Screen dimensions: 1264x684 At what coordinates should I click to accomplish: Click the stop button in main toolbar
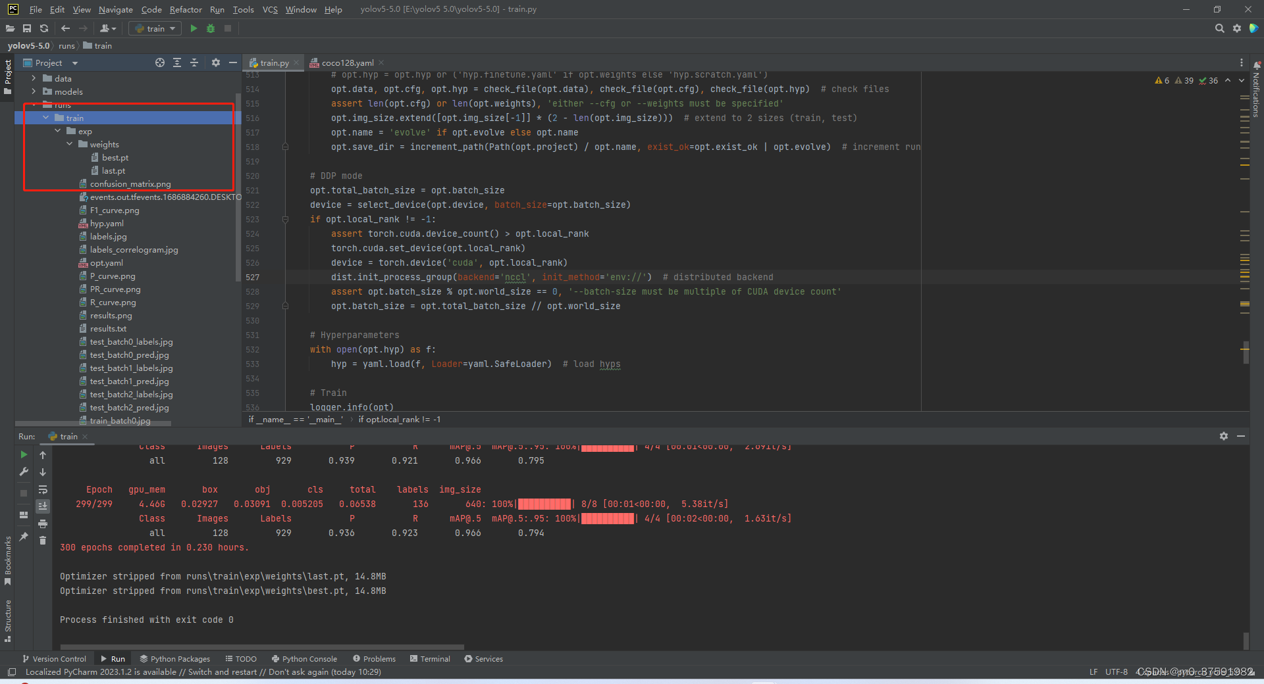[x=228, y=28]
